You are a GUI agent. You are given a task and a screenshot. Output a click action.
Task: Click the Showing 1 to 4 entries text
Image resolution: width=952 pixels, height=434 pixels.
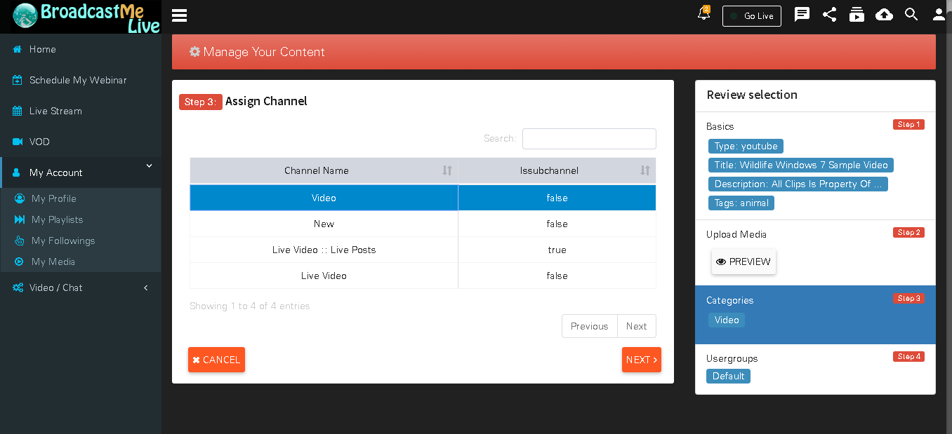pos(249,306)
